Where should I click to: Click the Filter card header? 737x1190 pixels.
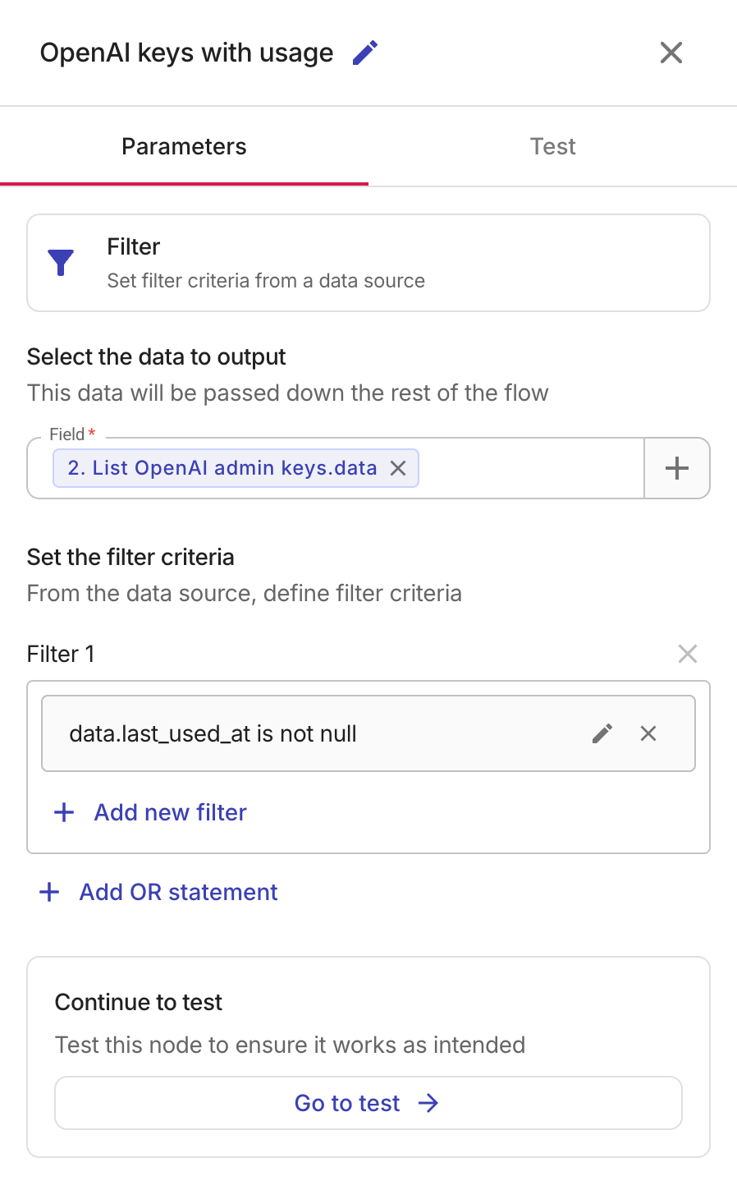tap(368, 263)
